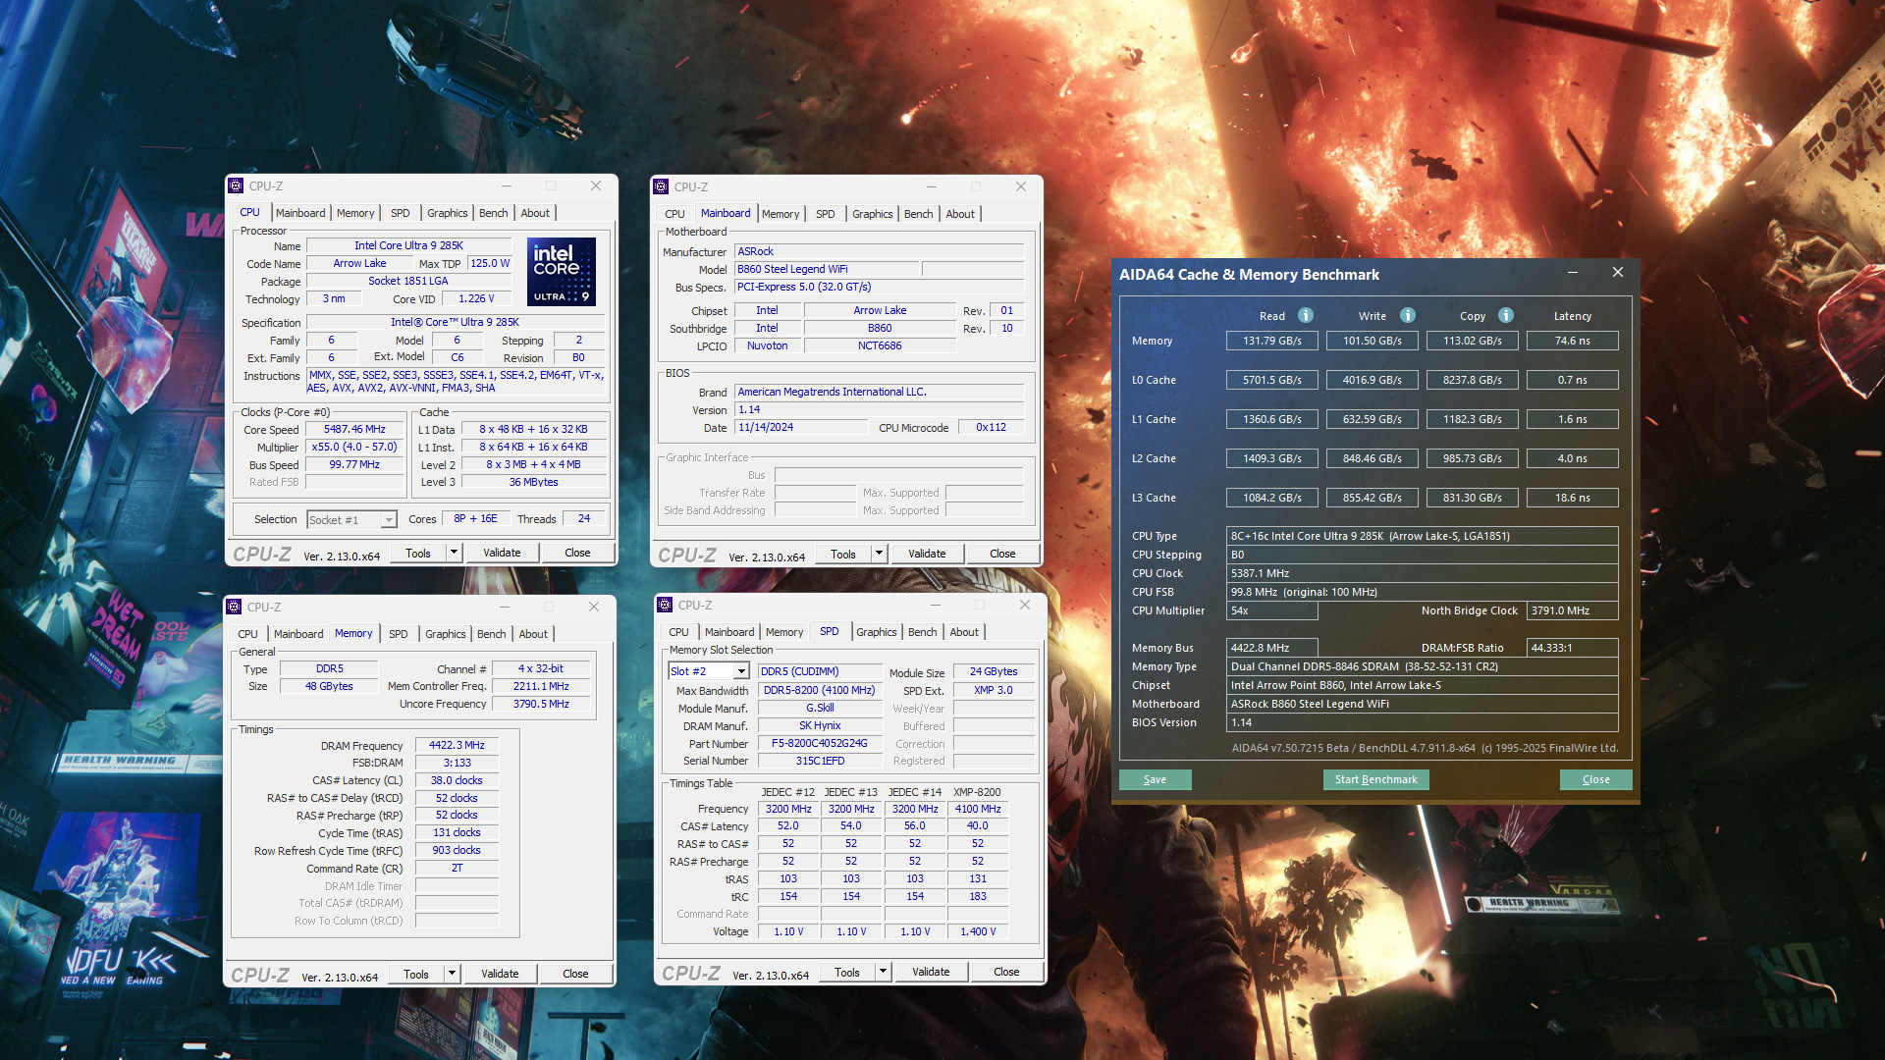Viewport: 1885px width, 1060px height.
Task: Click the Read info icon in AIDA64
Action: click(x=1306, y=315)
